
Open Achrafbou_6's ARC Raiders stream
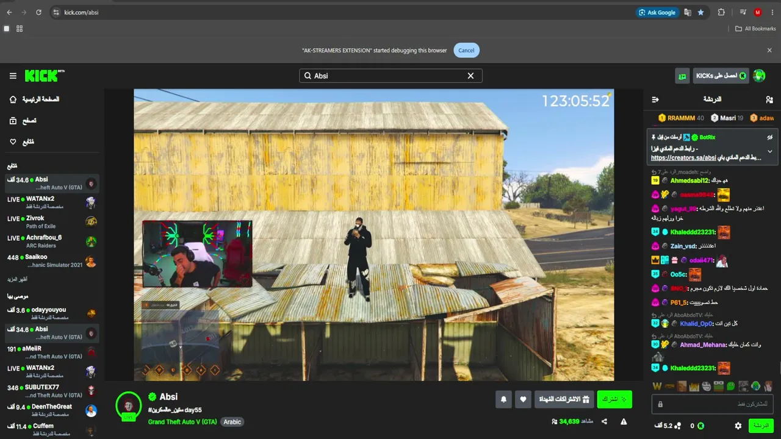pos(52,241)
